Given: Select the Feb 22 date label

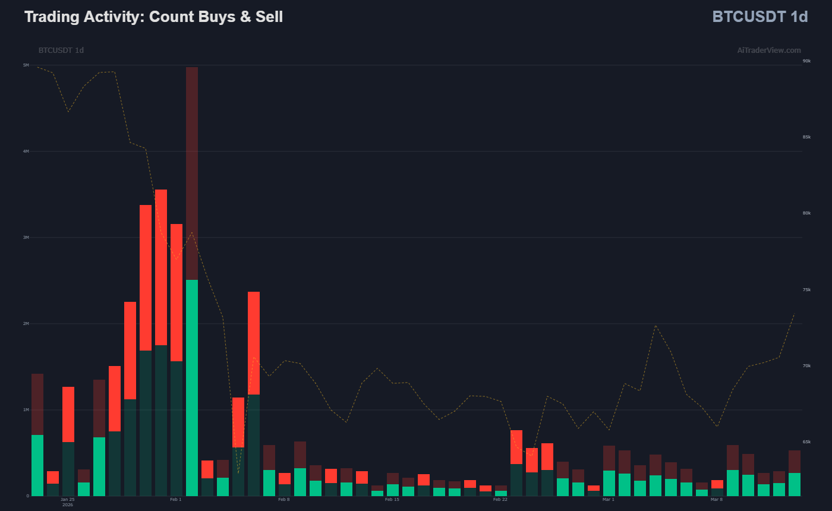Looking at the screenshot, I should (x=500, y=500).
